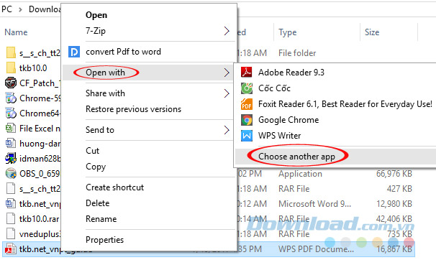This screenshot has width=436, height=260.
Task: Click Downloads in the address breadcrumb
Action: (45, 9)
